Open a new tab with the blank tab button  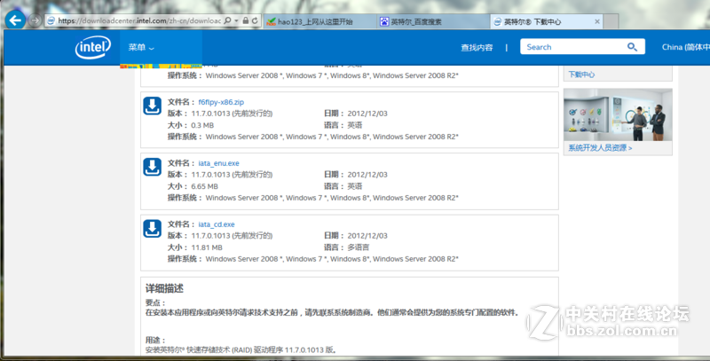[611, 21]
